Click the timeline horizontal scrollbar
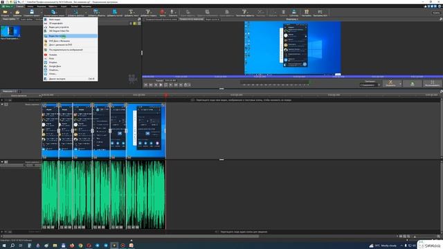The image size is (443, 249). [130, 236]
